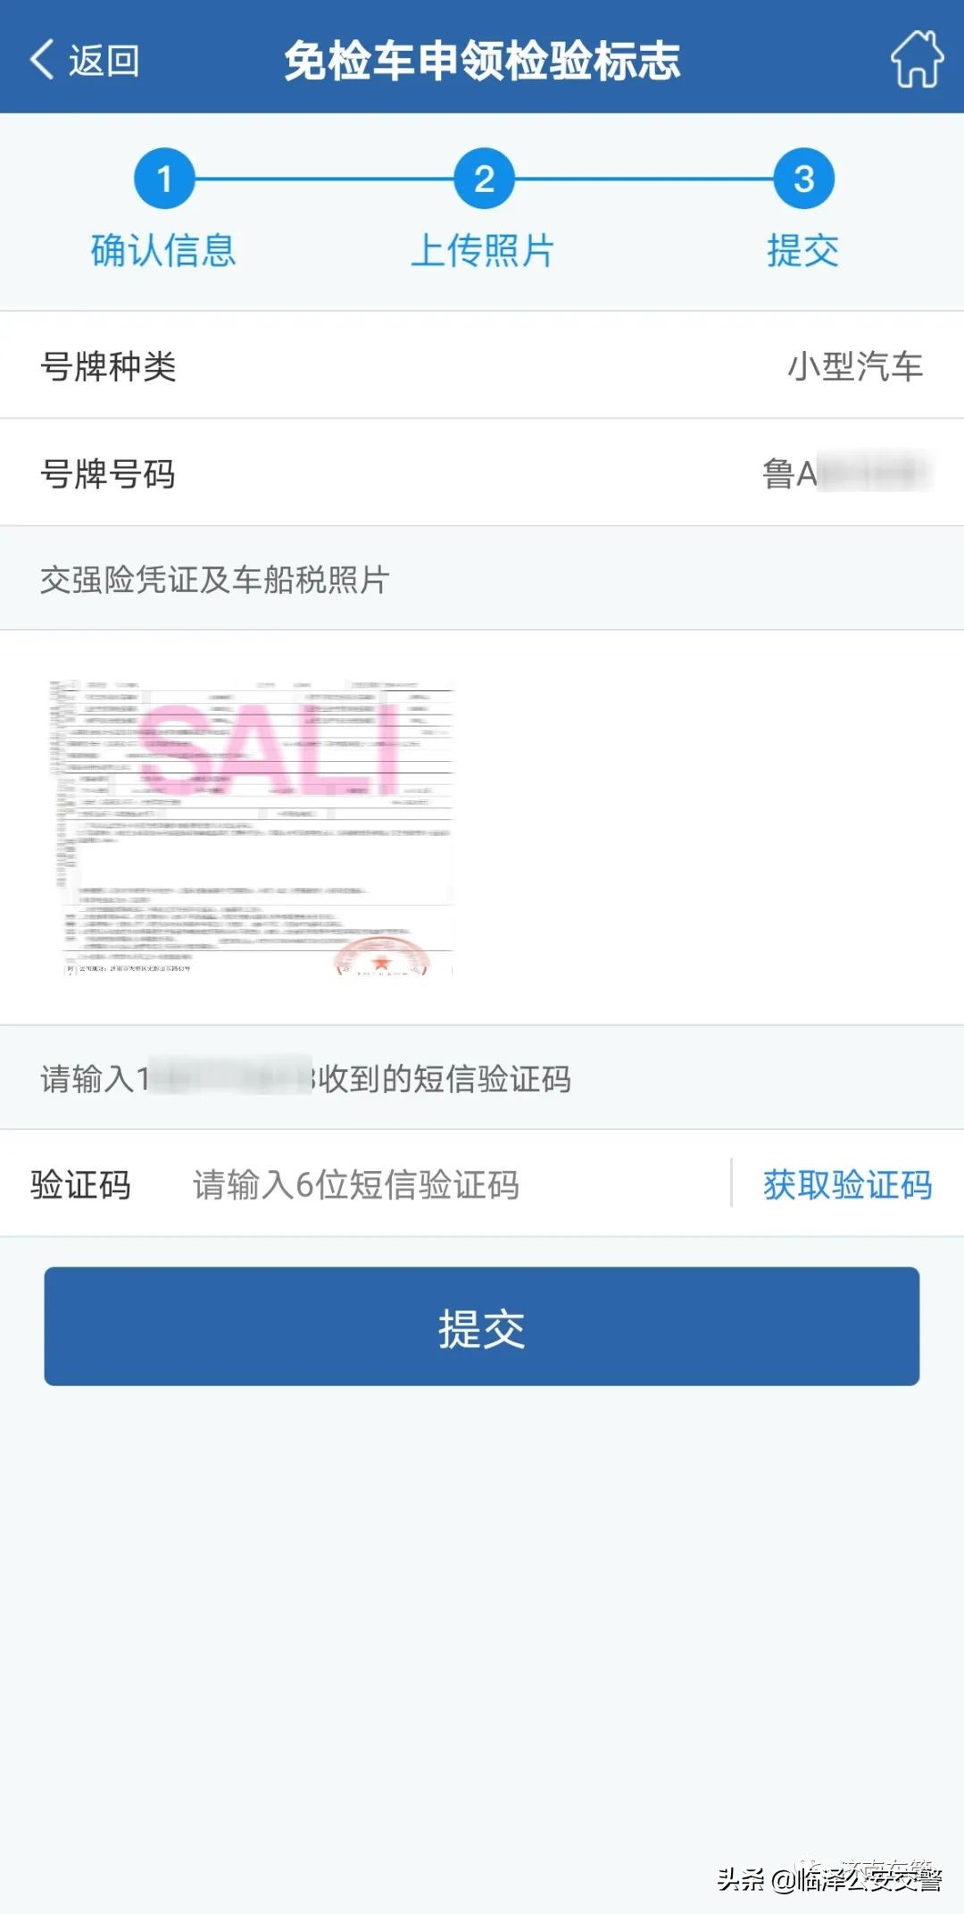Select step 3 circle indicator
The image size is (964, 1914).
pos(803,179)
